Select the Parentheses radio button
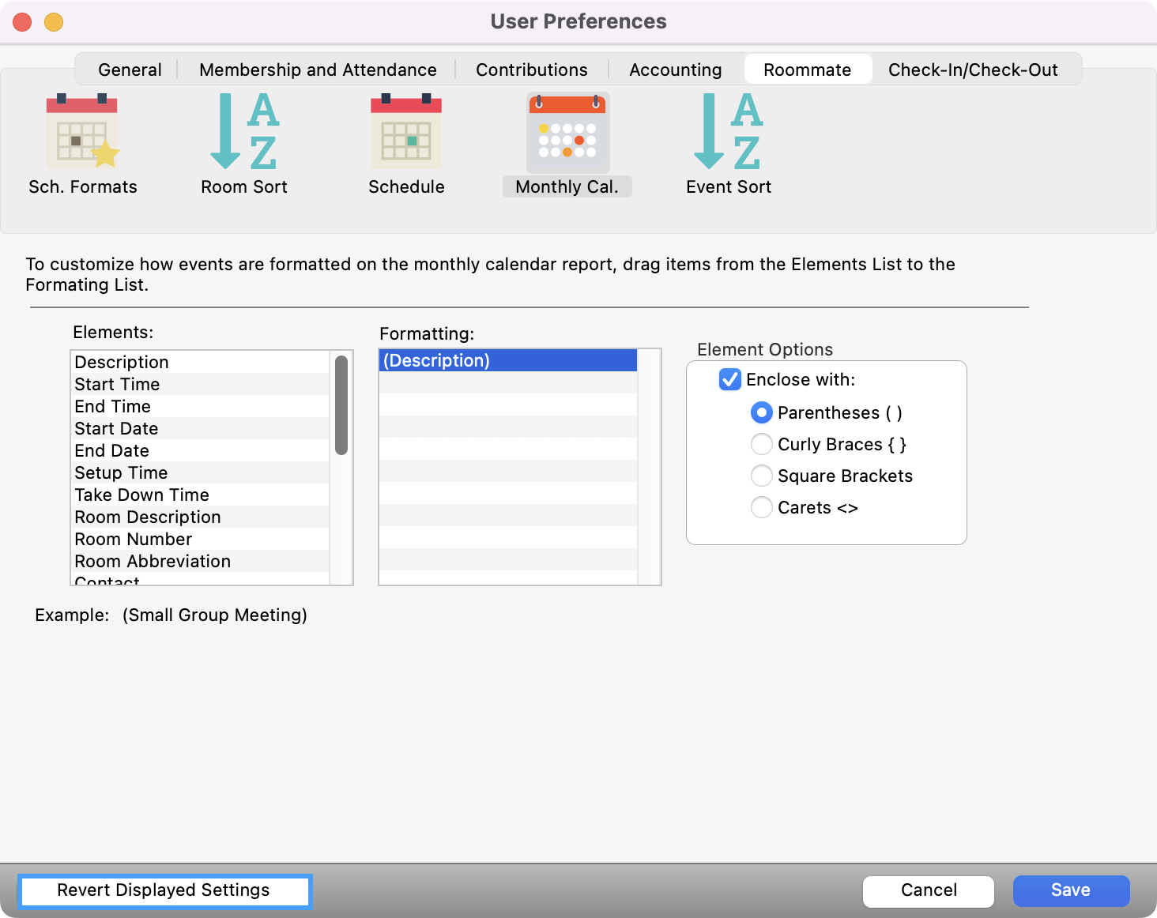Viewport: 1157px width, 918px height. [x=761, y=412]
